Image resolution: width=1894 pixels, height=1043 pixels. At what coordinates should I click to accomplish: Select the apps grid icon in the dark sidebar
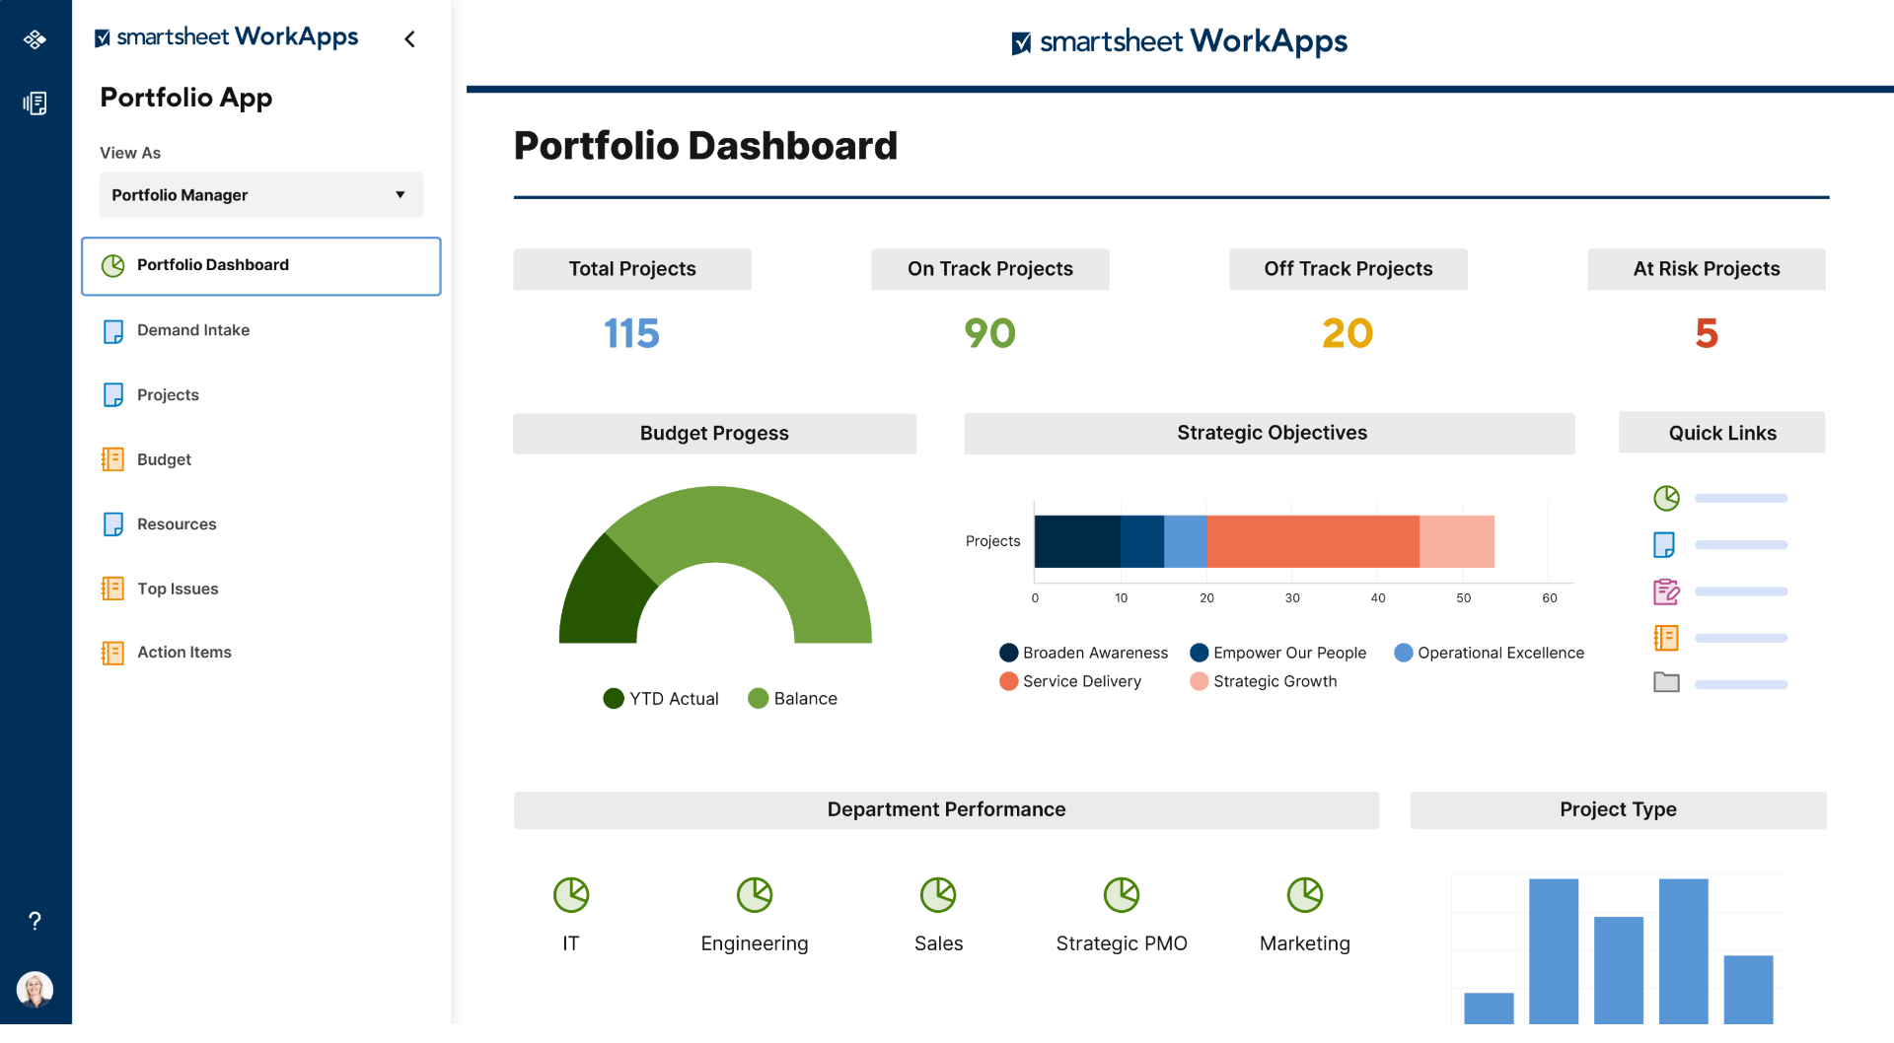tap(35, 39)
